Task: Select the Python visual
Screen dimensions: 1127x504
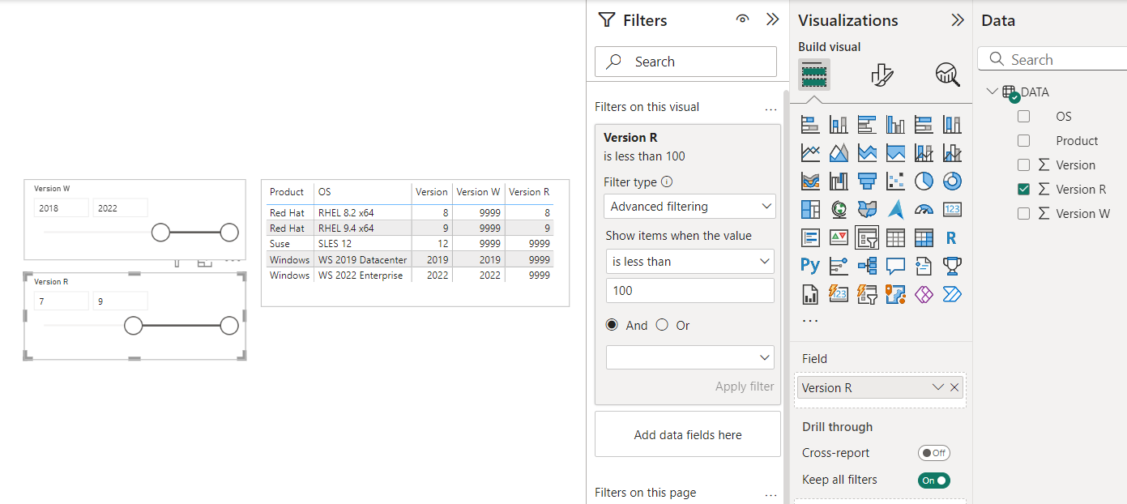Action: (x=810, y=265)
